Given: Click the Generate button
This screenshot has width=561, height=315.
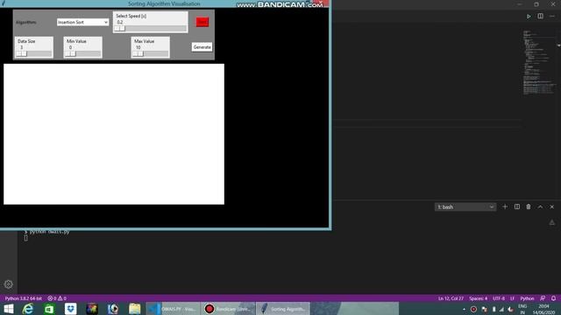Looking at the screenshot, I should [202, 47].
